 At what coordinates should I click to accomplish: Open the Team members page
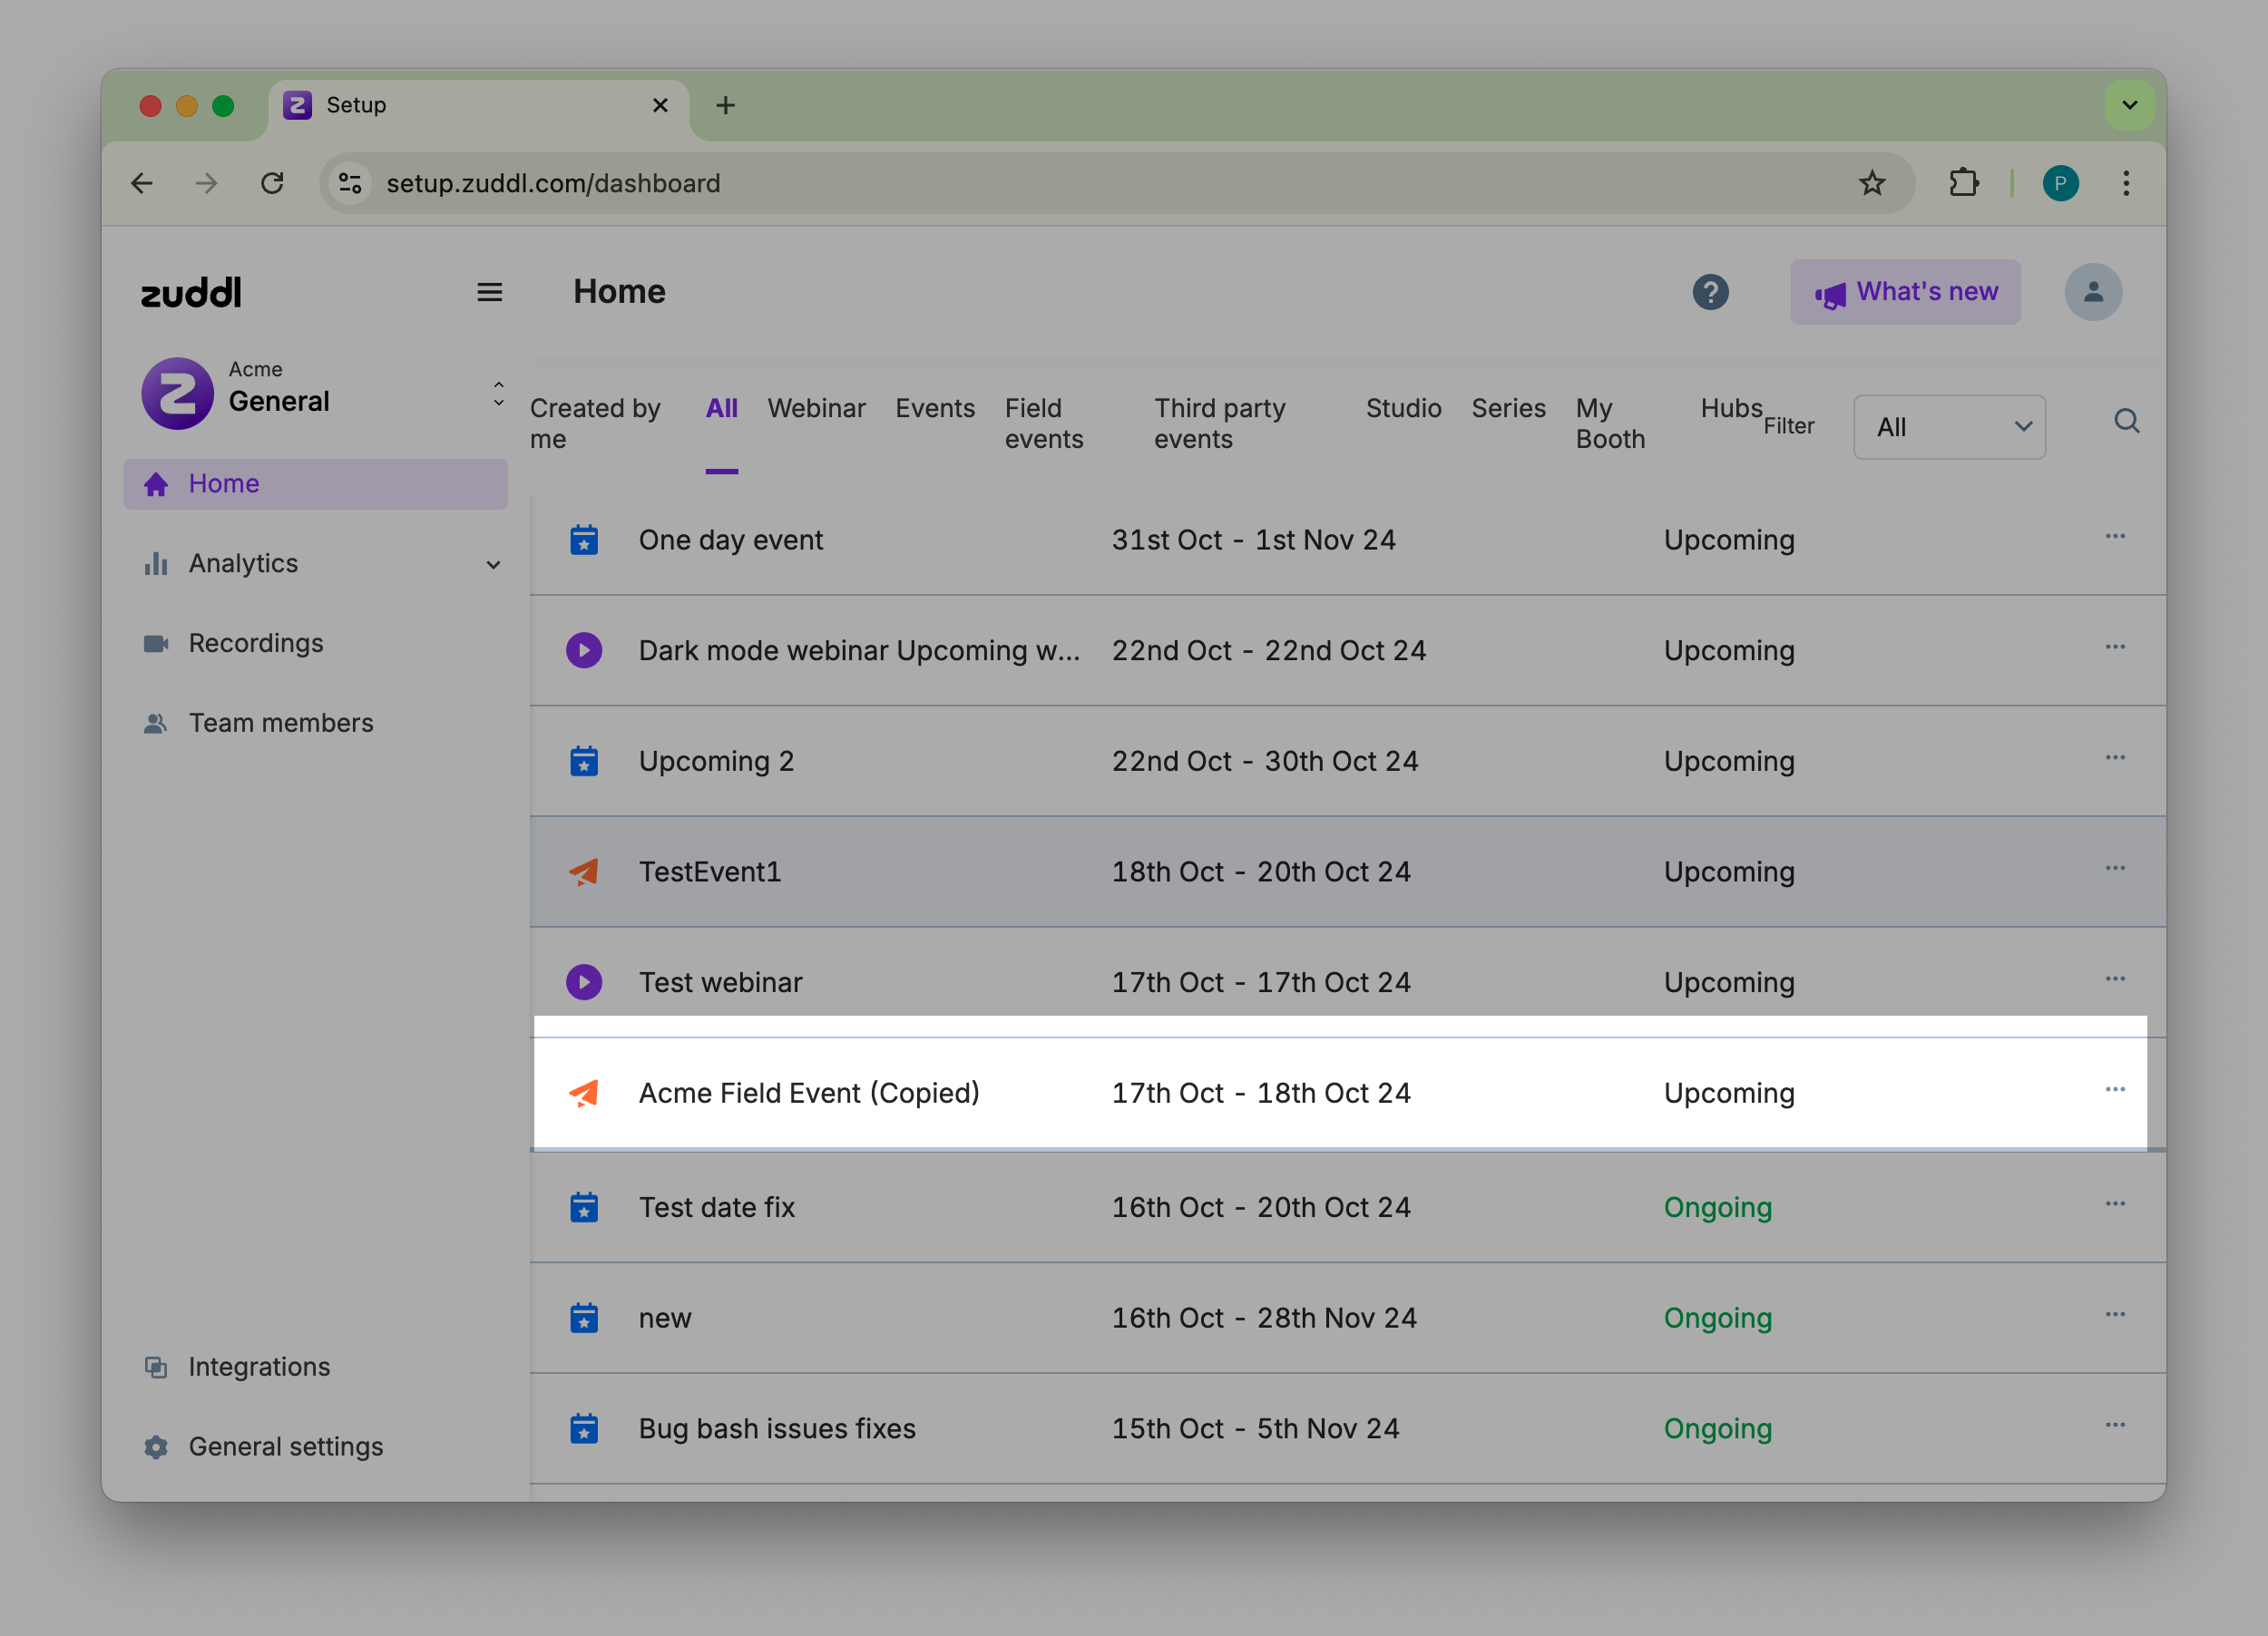280,723
